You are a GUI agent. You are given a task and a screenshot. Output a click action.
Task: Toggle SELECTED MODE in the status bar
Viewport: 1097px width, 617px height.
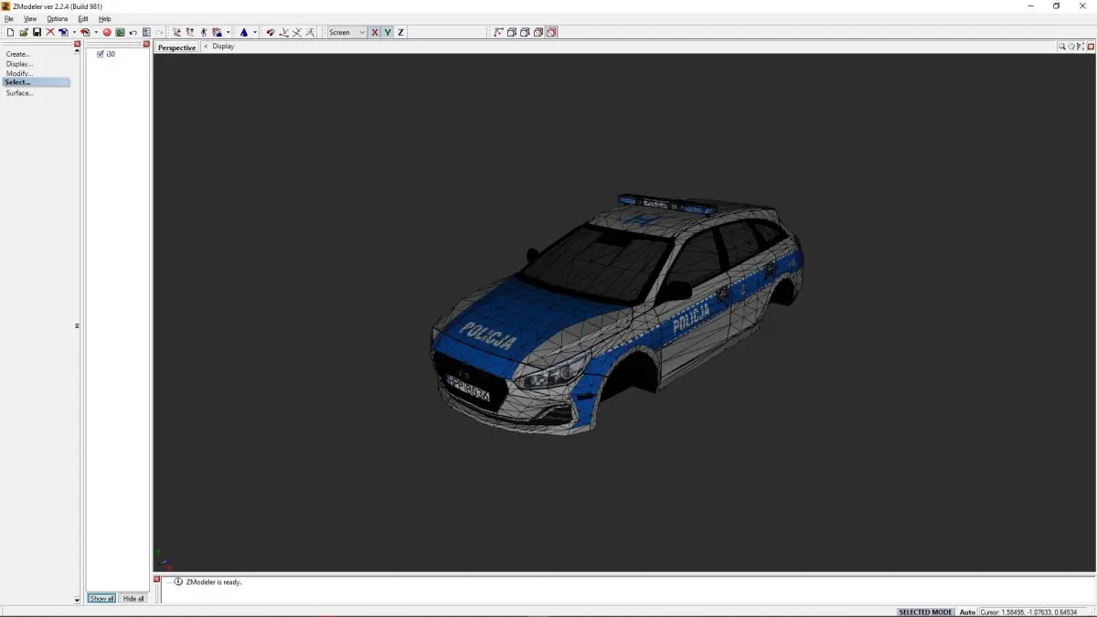(x=925, y=612)
